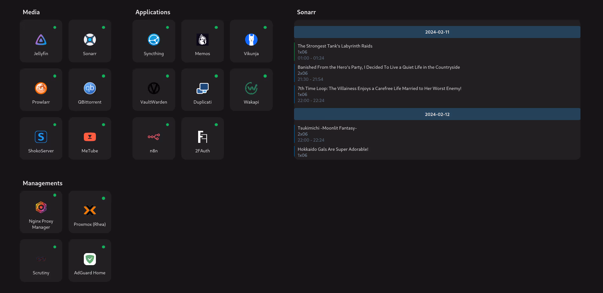Image resolution: width=603 pixels, height=293 pixels.
Task: Open the Sonarr app icon
Action: (90, 40)
